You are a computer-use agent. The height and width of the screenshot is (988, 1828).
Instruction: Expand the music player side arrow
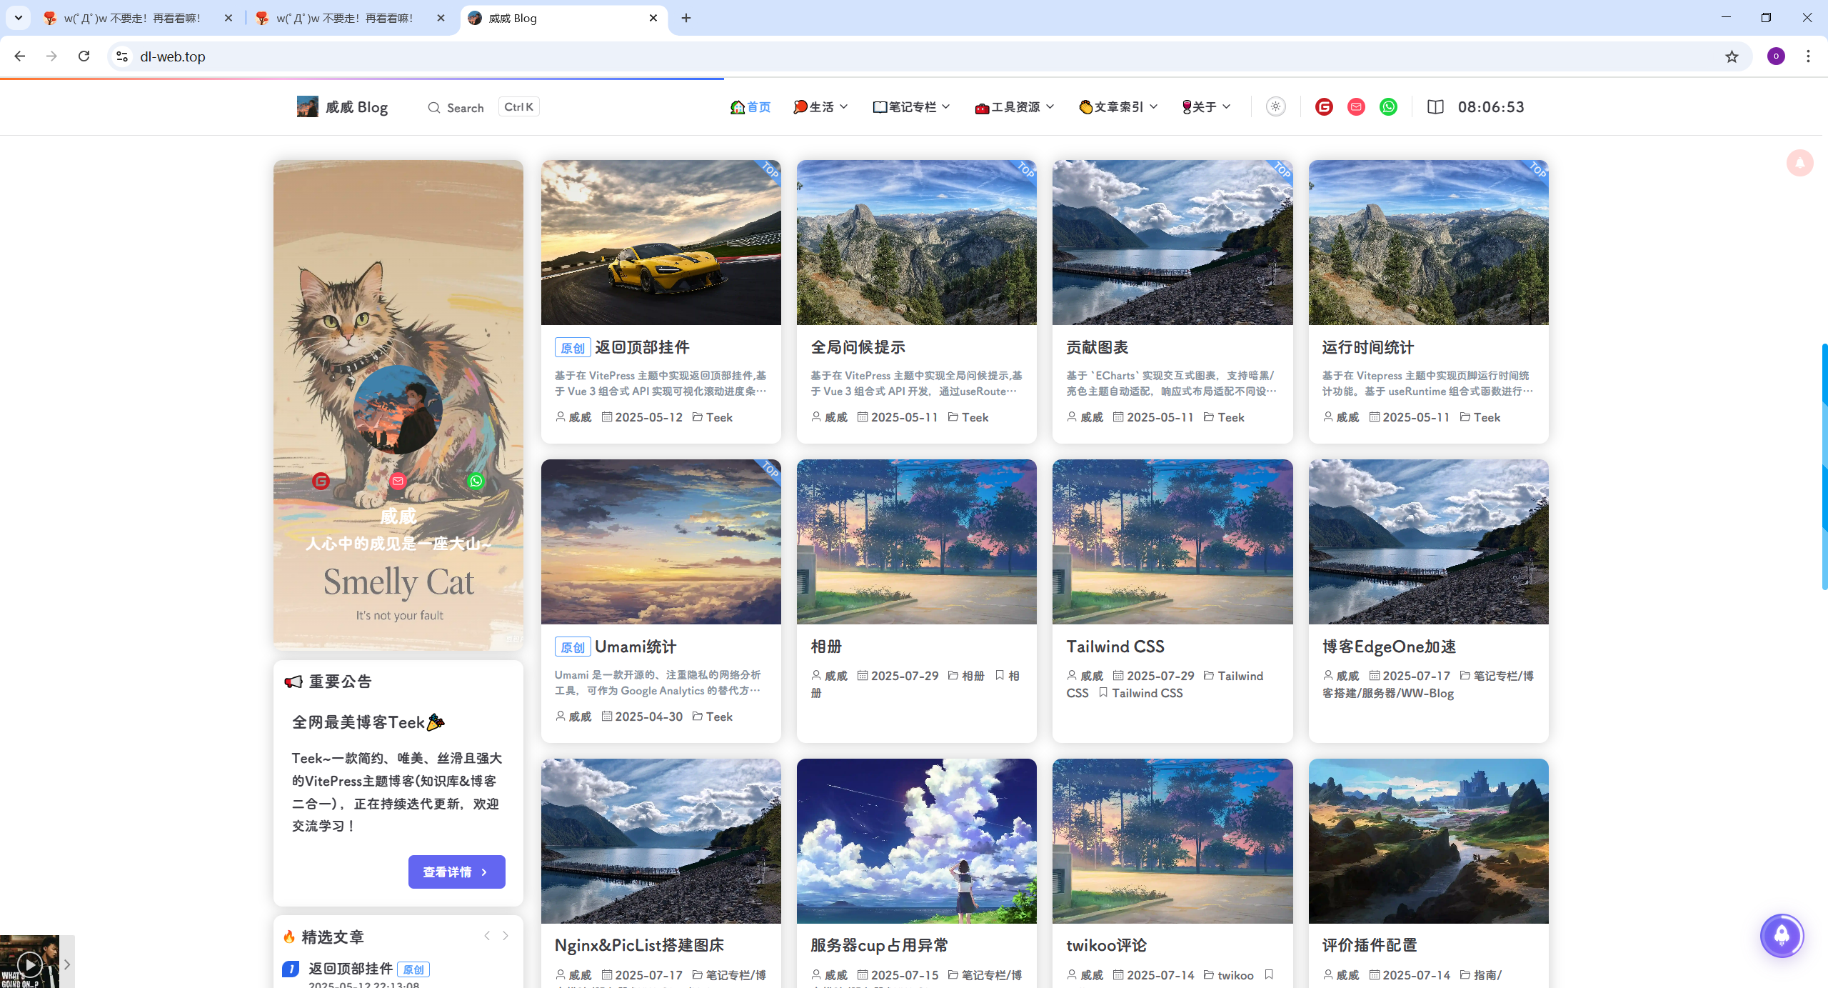pos(67,964)
